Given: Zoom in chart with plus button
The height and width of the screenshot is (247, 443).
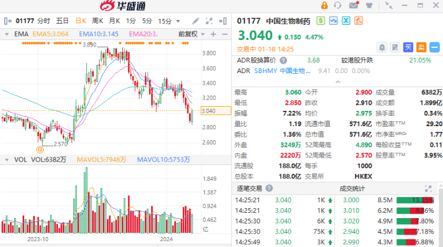Looking at the screenshot, I should tap(213, 34).
